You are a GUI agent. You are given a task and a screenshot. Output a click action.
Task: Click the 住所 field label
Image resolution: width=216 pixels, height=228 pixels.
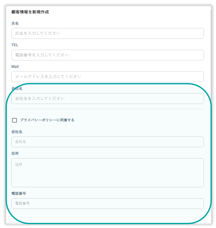point(15,153)
